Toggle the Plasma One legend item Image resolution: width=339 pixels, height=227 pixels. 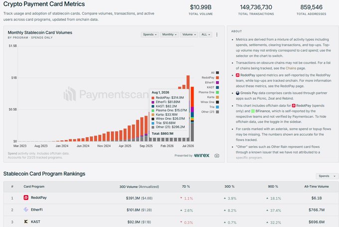point(208,92)
